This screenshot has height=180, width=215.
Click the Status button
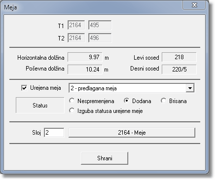[40, 105]
